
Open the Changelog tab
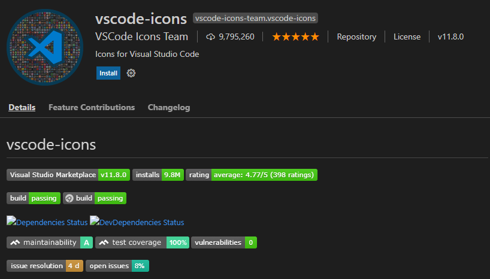[169, 108]
